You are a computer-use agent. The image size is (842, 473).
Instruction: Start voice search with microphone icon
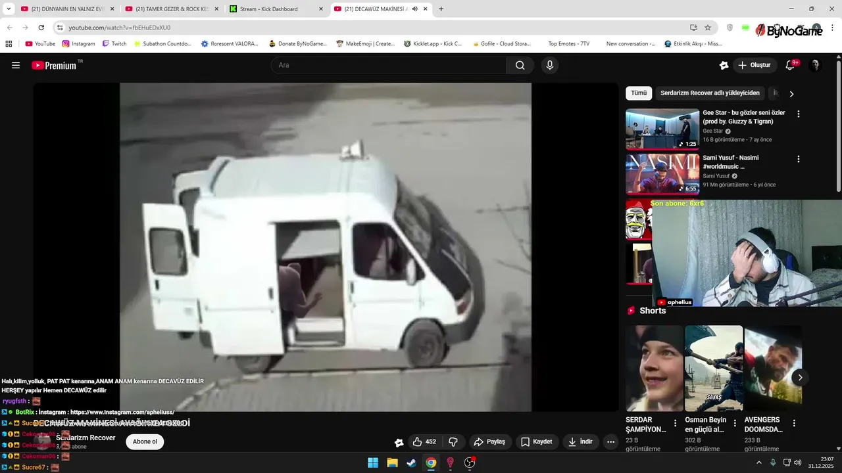click(x=550, y=65)
